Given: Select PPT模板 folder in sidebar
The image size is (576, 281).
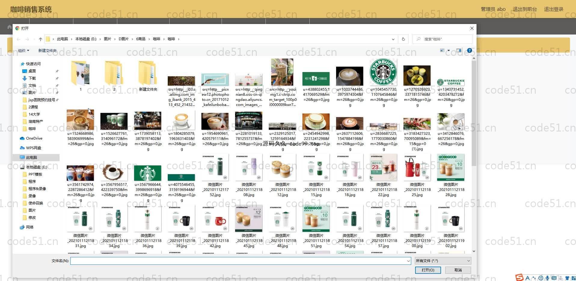Looking at the screenshot, I should [35, 174].
